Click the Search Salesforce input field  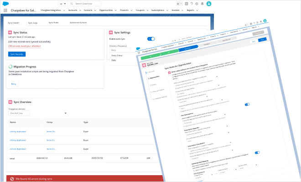(x=84, y=4)
